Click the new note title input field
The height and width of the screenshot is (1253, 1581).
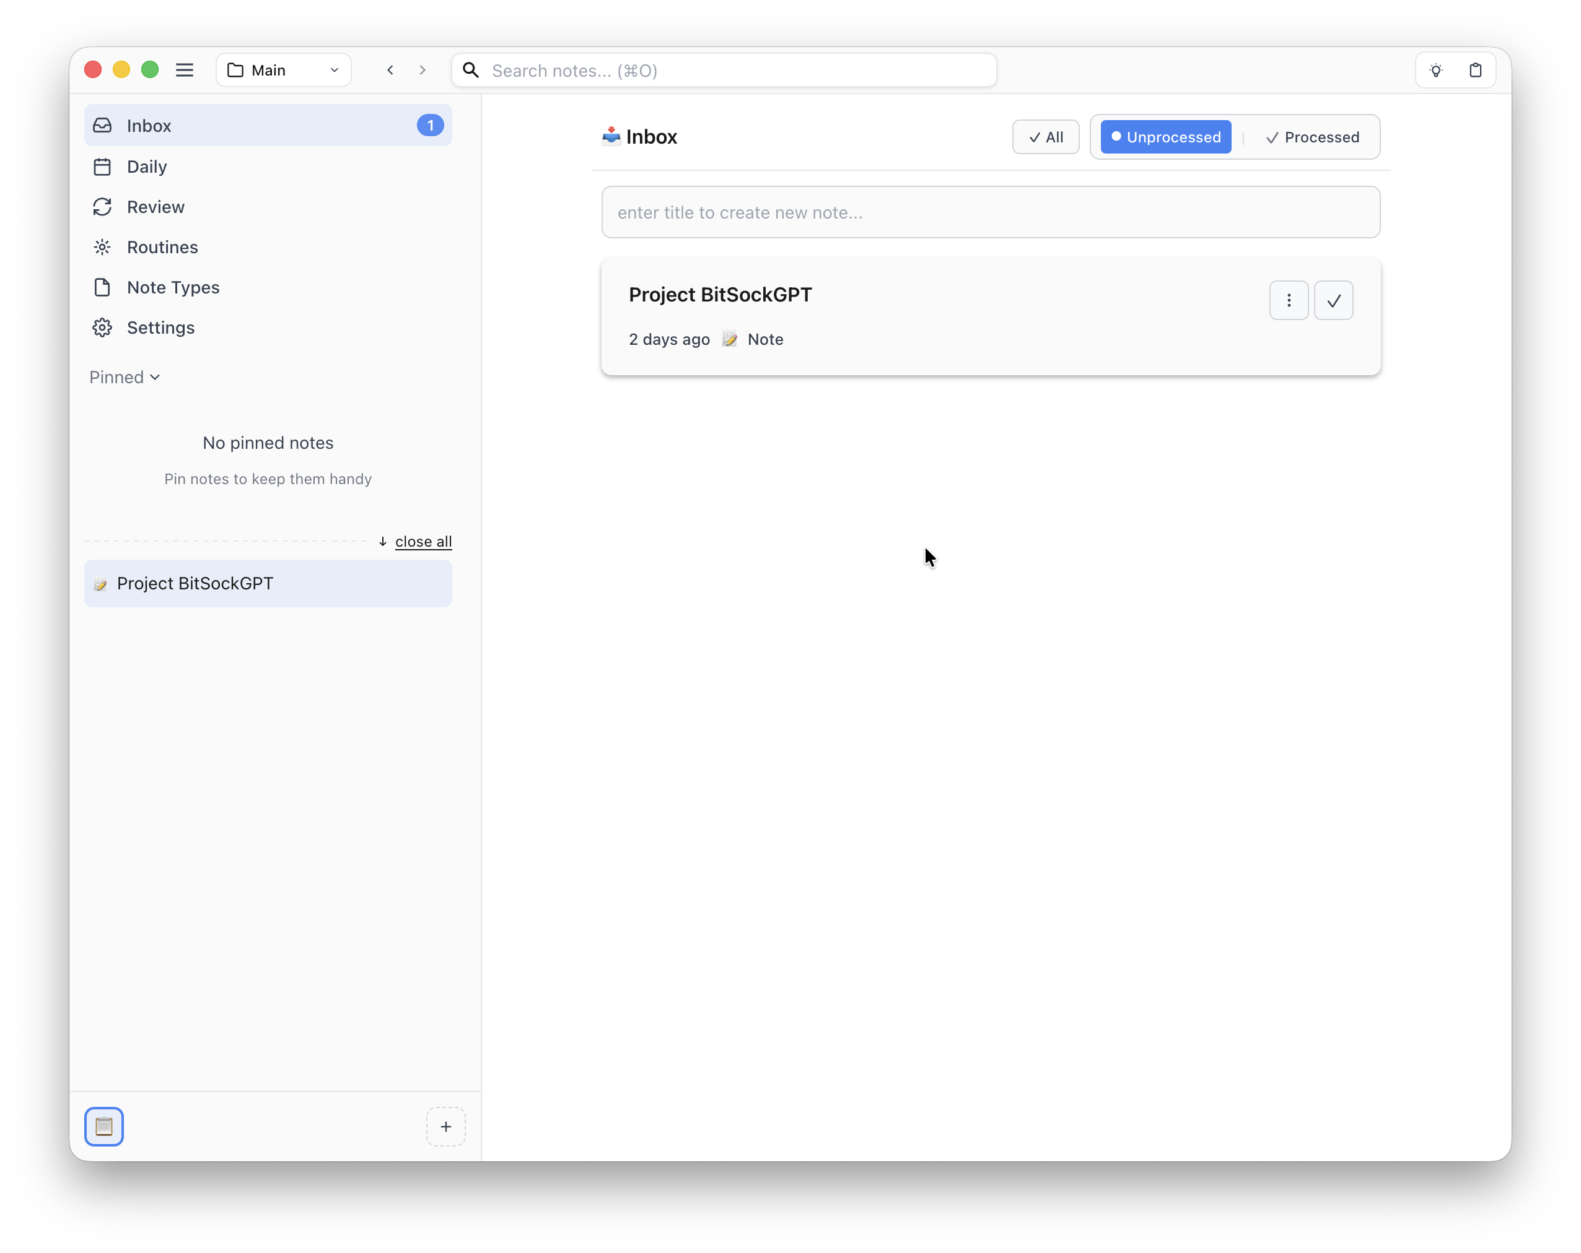point(990,212)
